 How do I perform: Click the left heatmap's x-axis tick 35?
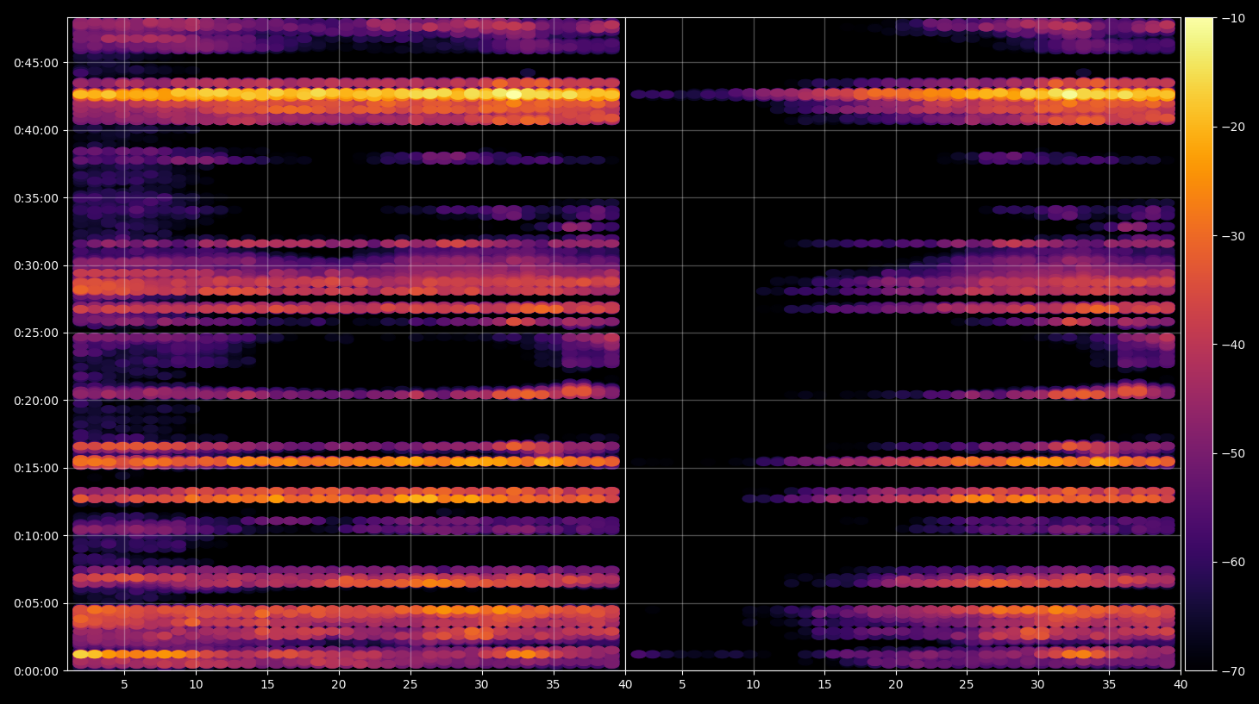553,685
